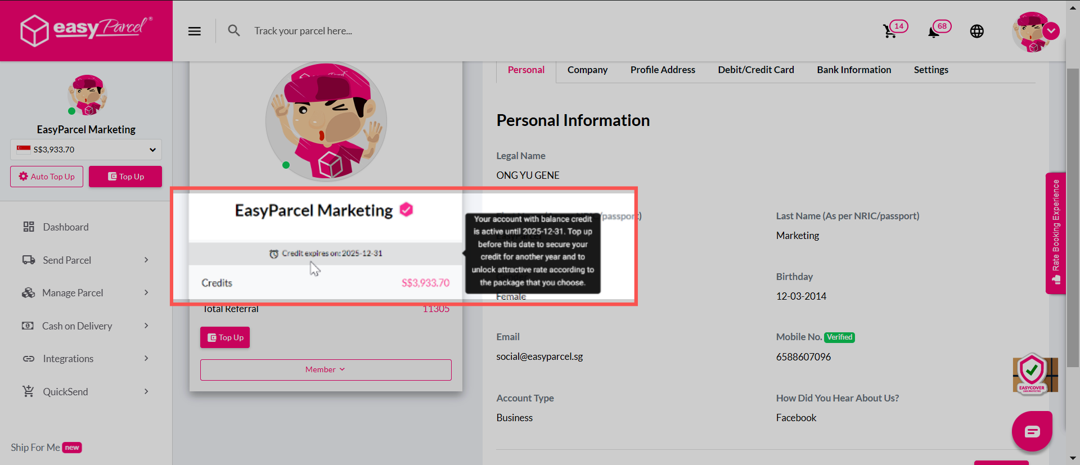Click the birthday 12-03-2014
Viewport: 1080px width, 465px height.
coord(801,296)
